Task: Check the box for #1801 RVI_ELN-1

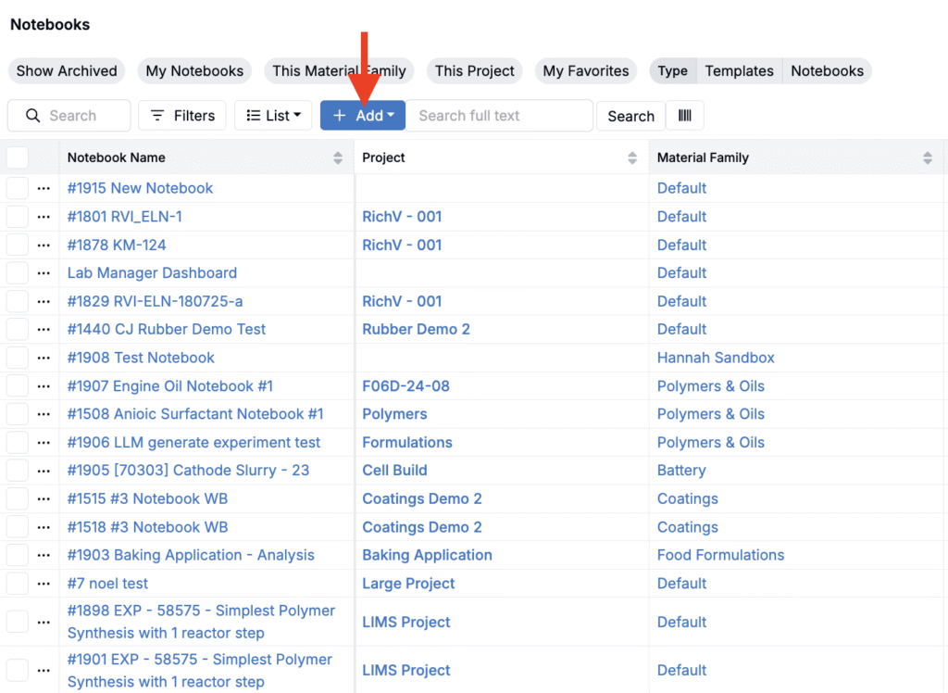Action: [x=18, y=217]
